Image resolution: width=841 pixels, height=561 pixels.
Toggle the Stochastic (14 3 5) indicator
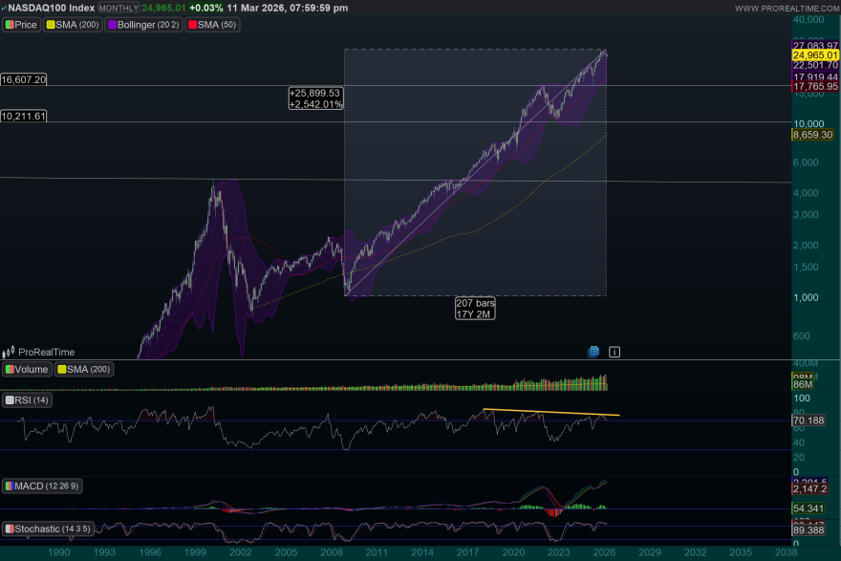[x=11, y=526]
